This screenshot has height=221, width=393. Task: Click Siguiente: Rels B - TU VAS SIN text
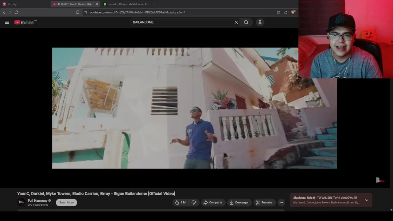(325, 198)
